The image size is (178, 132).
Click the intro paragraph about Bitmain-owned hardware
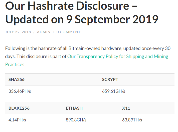click(x=88, y=57)
